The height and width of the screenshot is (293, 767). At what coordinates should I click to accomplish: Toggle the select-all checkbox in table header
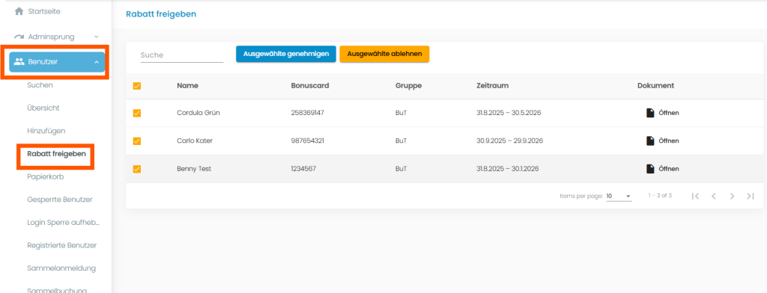(x=137, y=86)
